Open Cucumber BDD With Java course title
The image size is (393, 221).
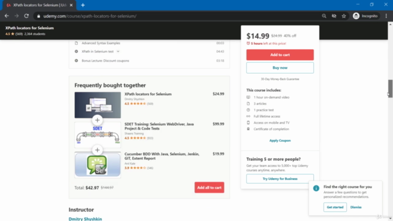click(162, 156)
